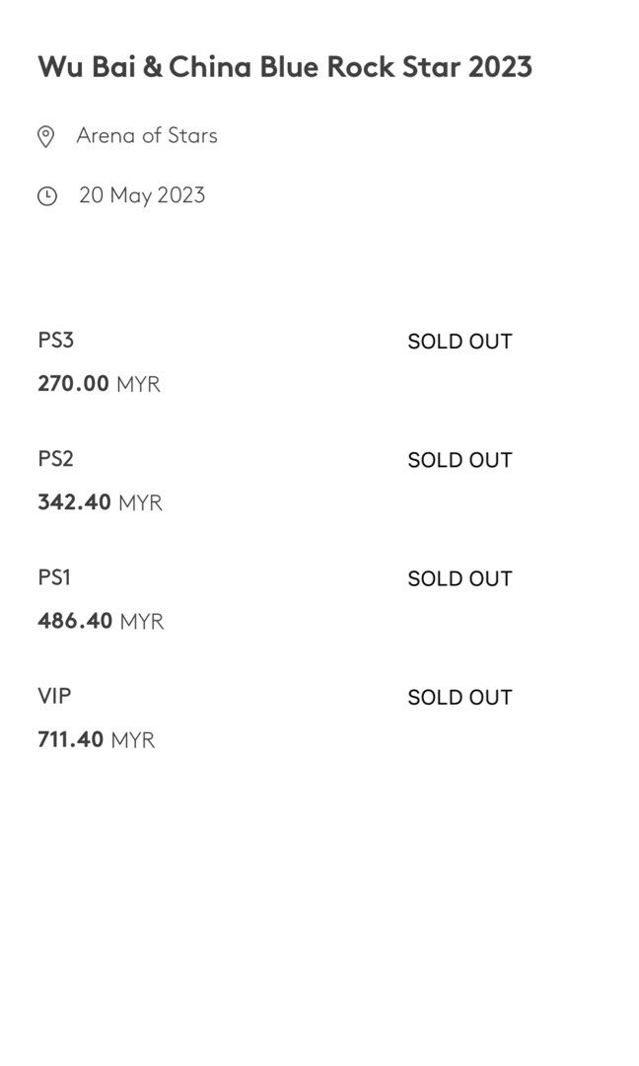Click the 342.40 MYR price

(100, 502)
